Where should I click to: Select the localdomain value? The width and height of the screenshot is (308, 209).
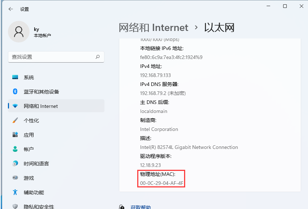pyautogui.click(x=153, y=111)
